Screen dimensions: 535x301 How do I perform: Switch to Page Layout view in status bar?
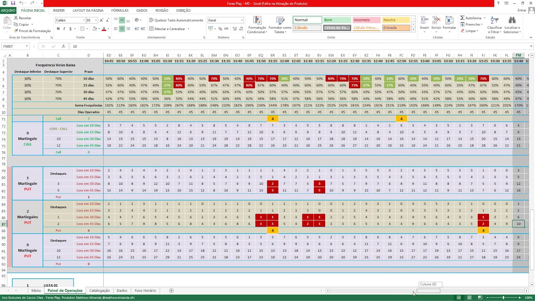coord(469,298)
